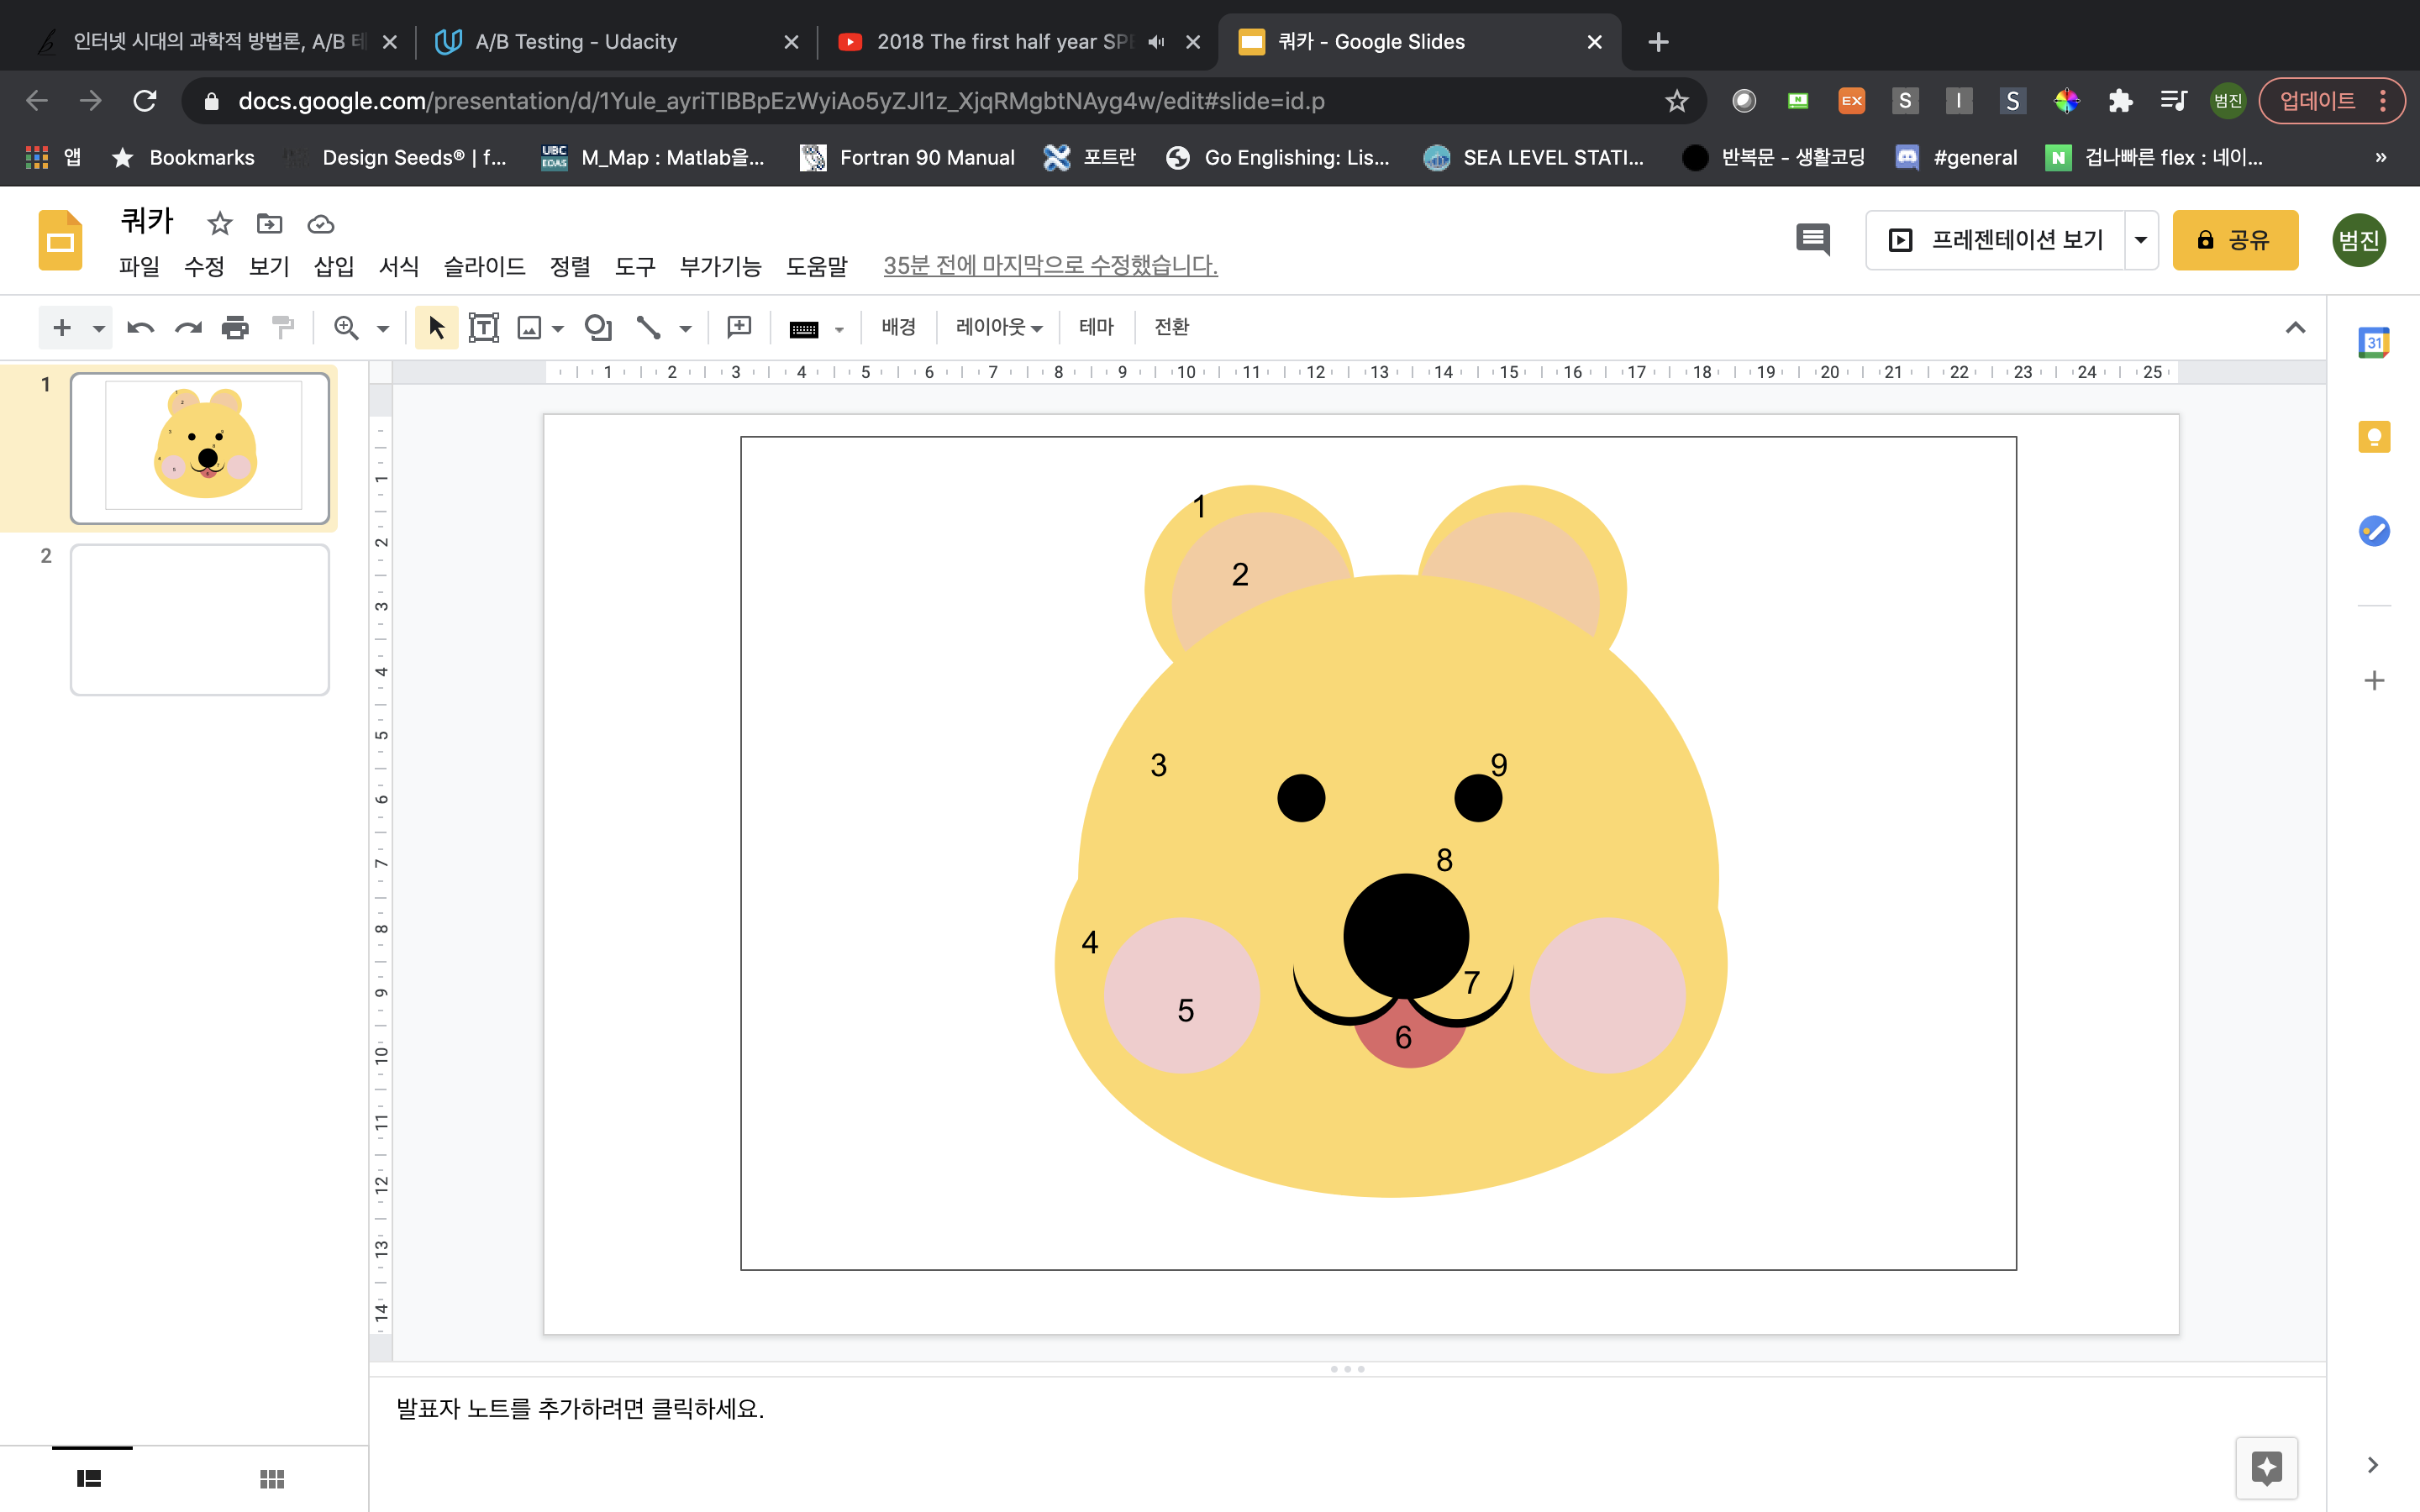Select the line tool icon
This screenshot has height=1512, width=2420.
coord(649,327)
